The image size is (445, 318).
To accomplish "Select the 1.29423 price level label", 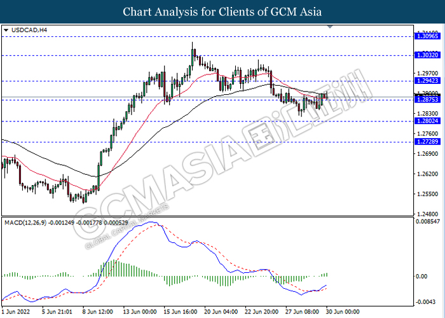I will 428,81.
